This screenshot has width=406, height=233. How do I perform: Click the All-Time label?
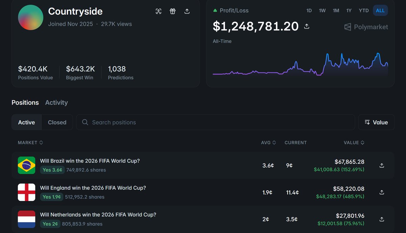click(x=222, y=41)
